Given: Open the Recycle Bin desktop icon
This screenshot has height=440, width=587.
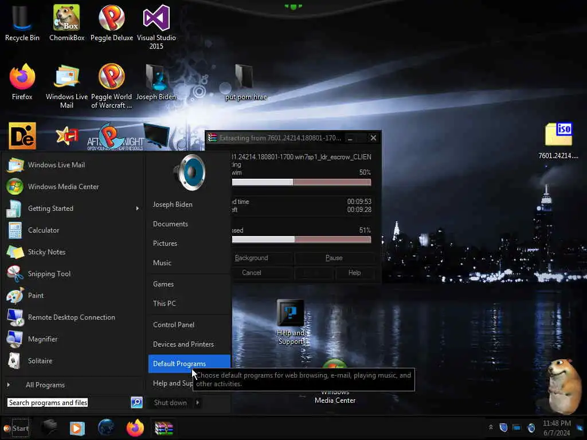Looking at the screenshot, I should coord(22,23).
